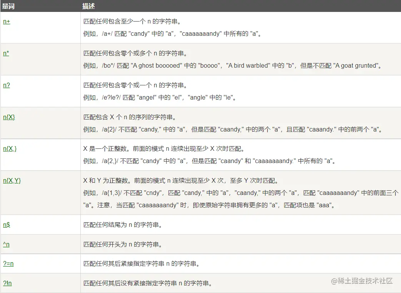Click text 匹配任何其后紧接指定字符串 n 的字符串。
This screenshot has height=293, width=401.
142,264
